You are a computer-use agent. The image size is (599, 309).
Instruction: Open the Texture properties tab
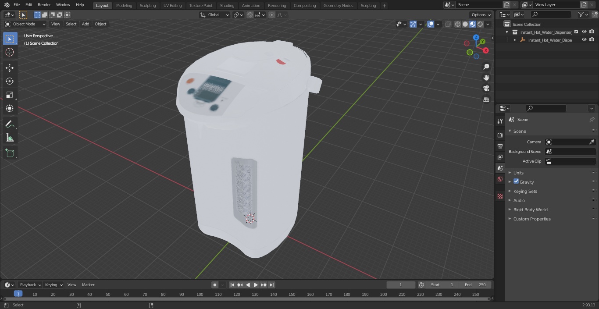tap(500, 196)
